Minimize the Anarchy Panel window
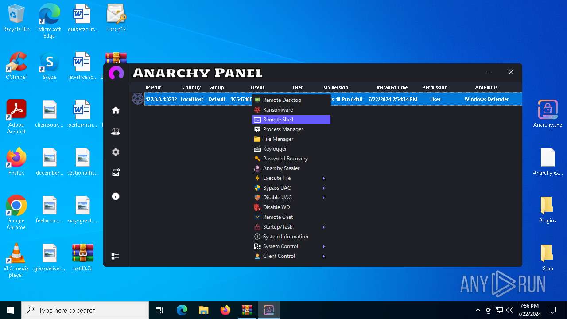Screen dimensions: 567x319 click(x=489, y=72)
